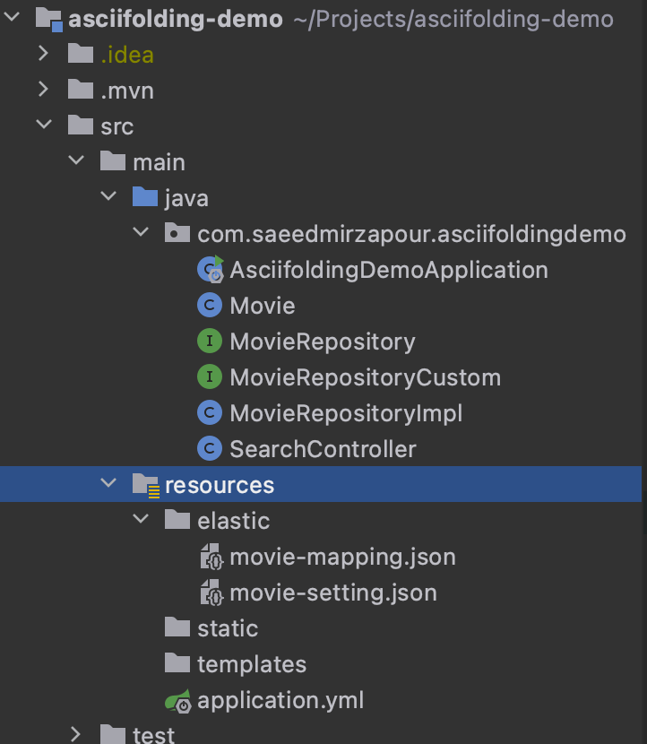647x744 pixels.
Task: Open the AsciifoldingDemoApplication Spring Boot class icon
Action: pyautogui.click(x=209, y=269)
